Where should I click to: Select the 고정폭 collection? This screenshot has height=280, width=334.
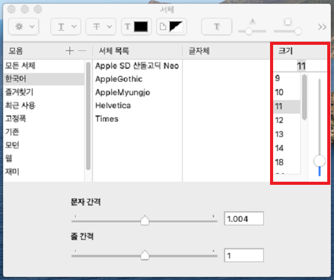(x=44, y=119)
